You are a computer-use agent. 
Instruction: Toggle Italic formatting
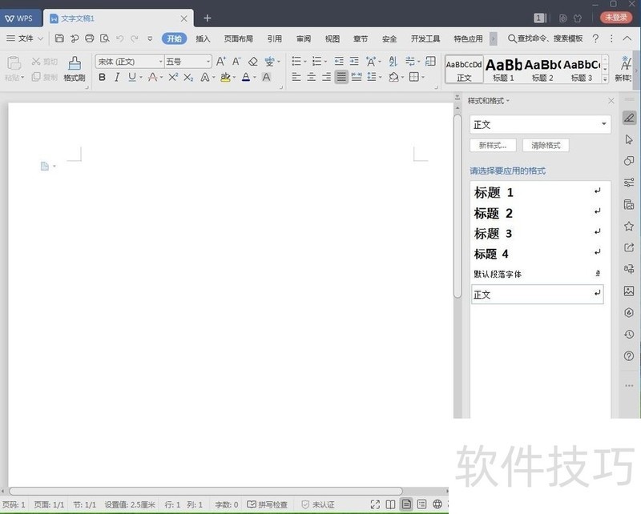pyautogui.click(x=117, y=78)
